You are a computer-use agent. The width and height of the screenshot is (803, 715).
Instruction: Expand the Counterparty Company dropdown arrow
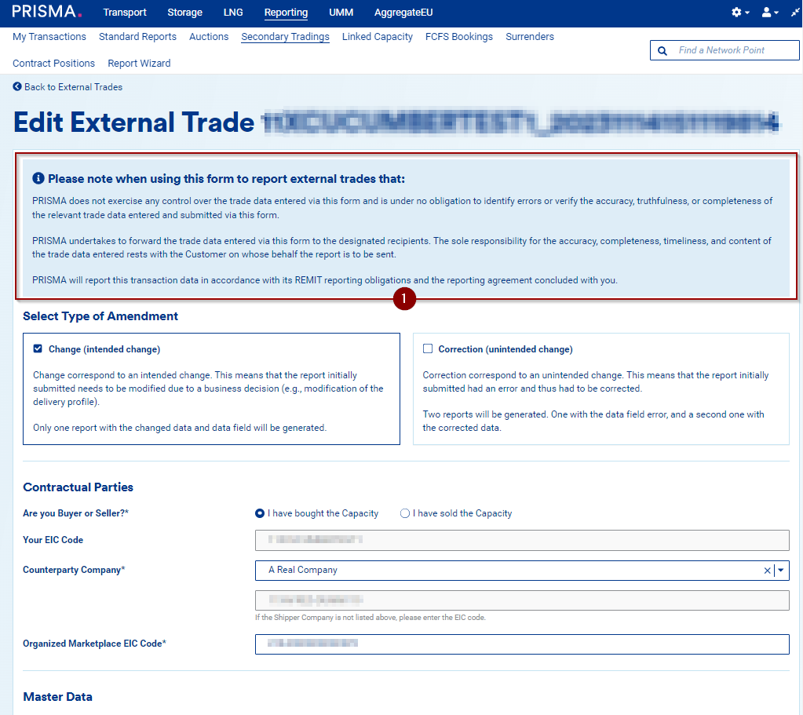[x=781, y=571]
